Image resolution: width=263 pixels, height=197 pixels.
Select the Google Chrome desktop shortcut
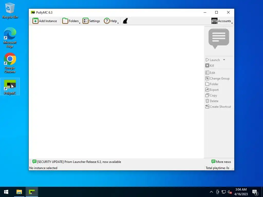(10, 63)
